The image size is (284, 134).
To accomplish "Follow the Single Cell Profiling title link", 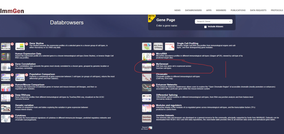I will pyautogui.click(x=187, y=43).
